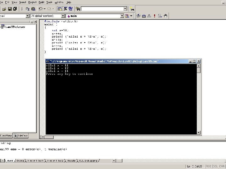
Task: Close the workspace pane with X button
Action: (35, 22)
